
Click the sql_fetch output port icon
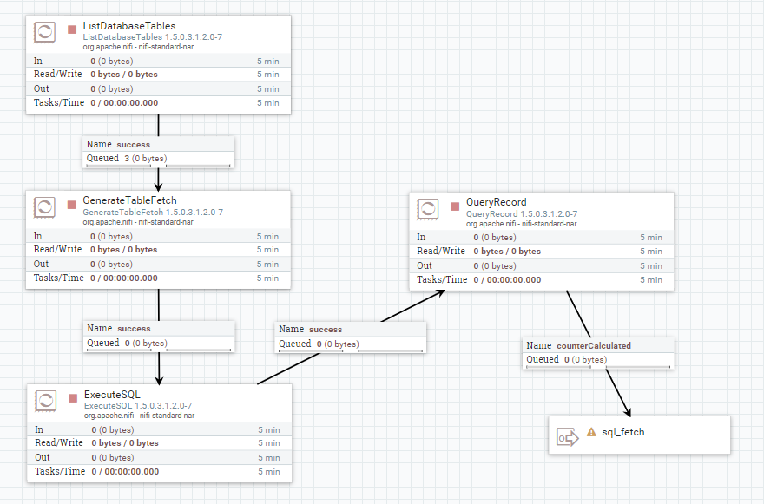tap(568, 437)
